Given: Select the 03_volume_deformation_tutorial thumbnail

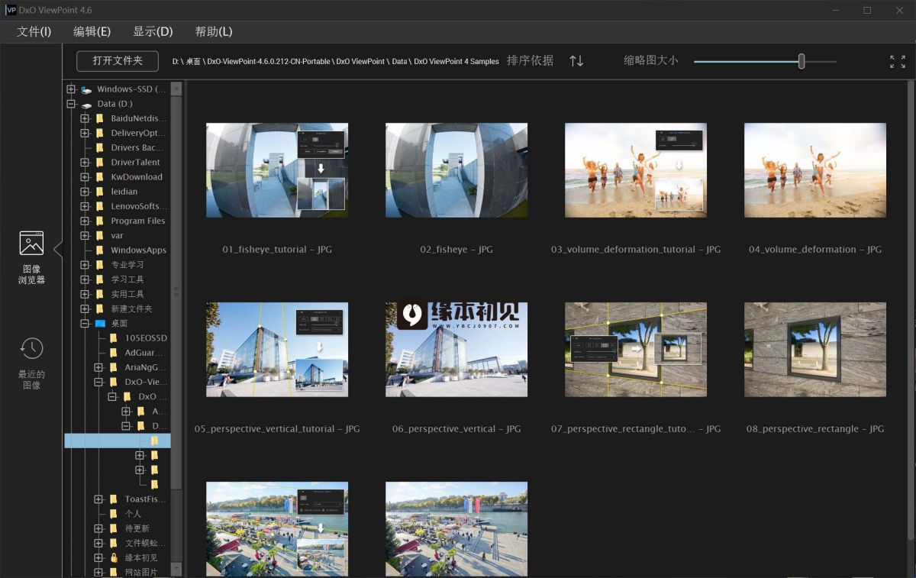Looking at the screenshot, I should coord(636,170).
